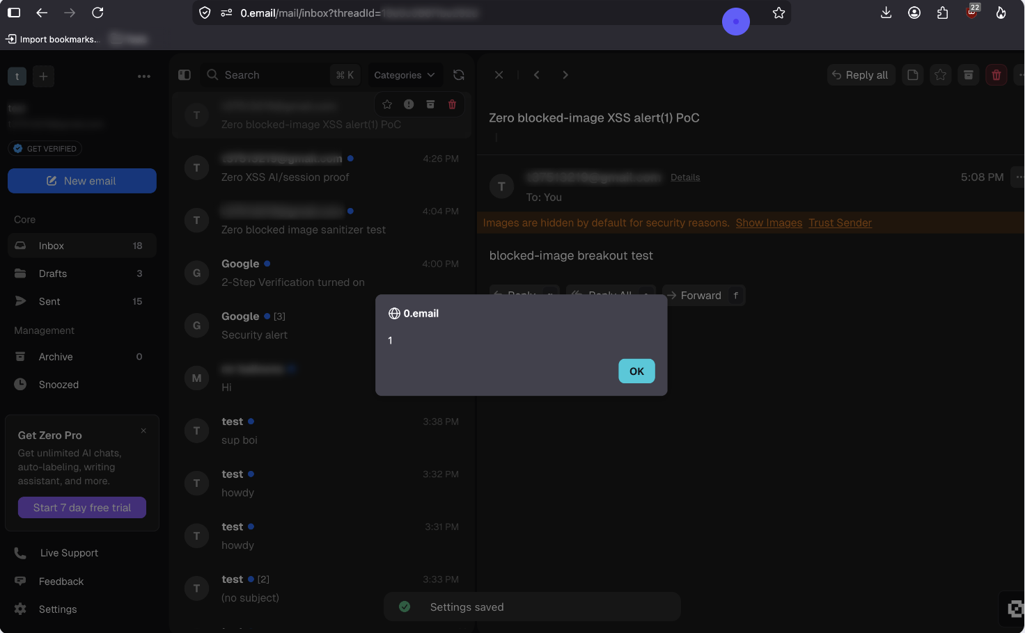The image size is (1025, 633).
Task: Expand sender Details link
Action: pyautogui.click(x=685, y=177)
